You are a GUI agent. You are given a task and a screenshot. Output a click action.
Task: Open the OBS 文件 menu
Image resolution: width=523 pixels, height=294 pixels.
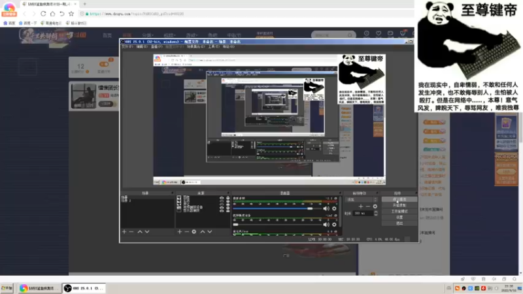click(127, 46)
